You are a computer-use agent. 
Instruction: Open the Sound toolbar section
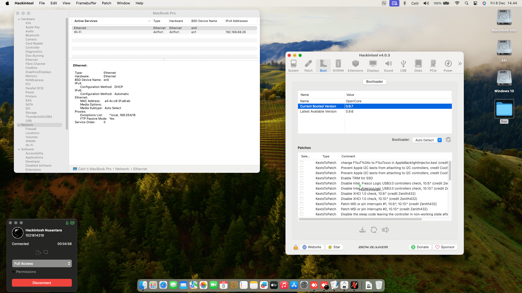(x=388, y=66)
